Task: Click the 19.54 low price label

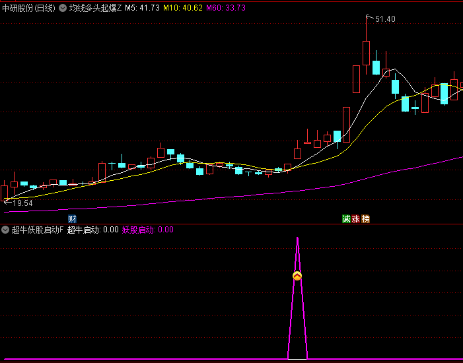Action: [x=22, y=203]
